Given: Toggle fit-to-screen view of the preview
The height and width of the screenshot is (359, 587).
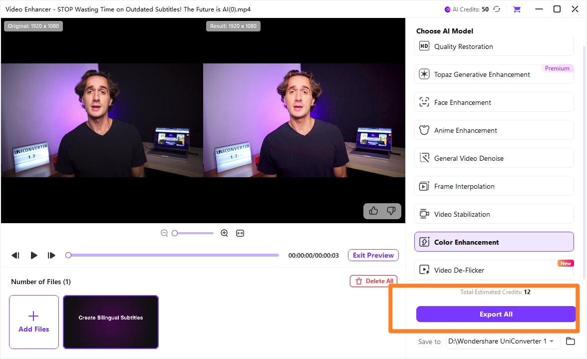Looking at the screenshot, I should [x=240, y=233].
